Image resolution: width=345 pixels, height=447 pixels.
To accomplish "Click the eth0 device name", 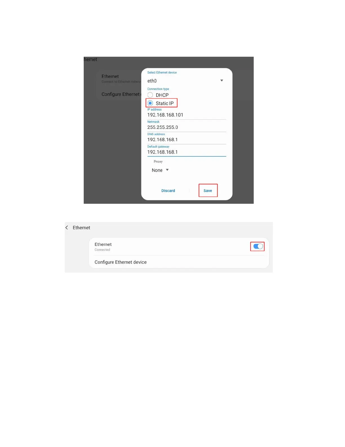I will (152, 81).
